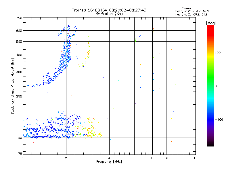Click the x-axis tick label '4'
Screen dimensions: 230x172
click(109, 158)
